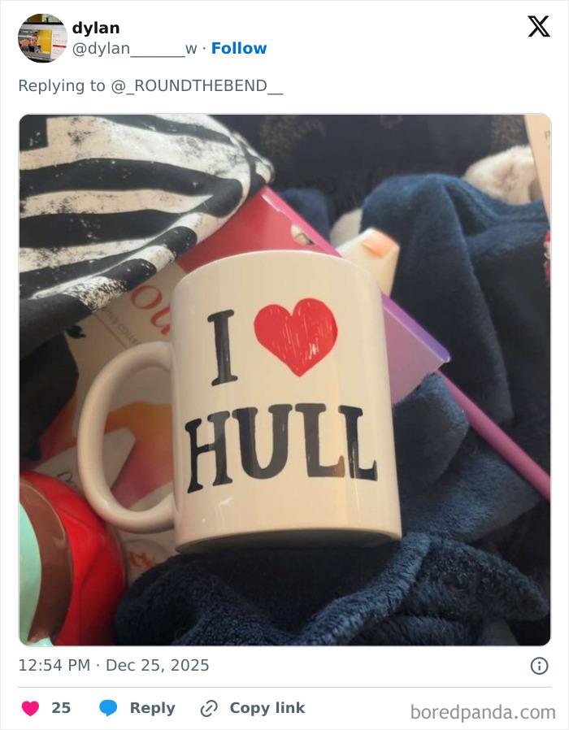Viewport: 569px width, 730px height.
Task: Follow dylan with the Follow button
Action: coord(239,48)
